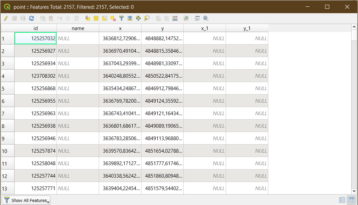Viewport: 358px width, 205px height.
Task: Sort by the name column header
Action: [x=78, y=28]
